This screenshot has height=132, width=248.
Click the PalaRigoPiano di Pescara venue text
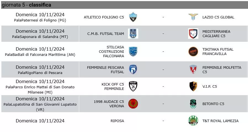(x=40, y=73)
